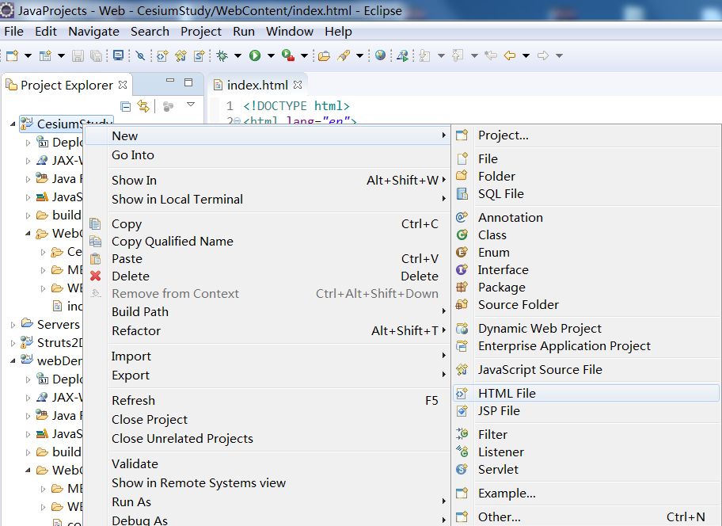Choose Copy Qualified Name in context menu
This screenshot has width=722, height=526.
tap(267, 242)
